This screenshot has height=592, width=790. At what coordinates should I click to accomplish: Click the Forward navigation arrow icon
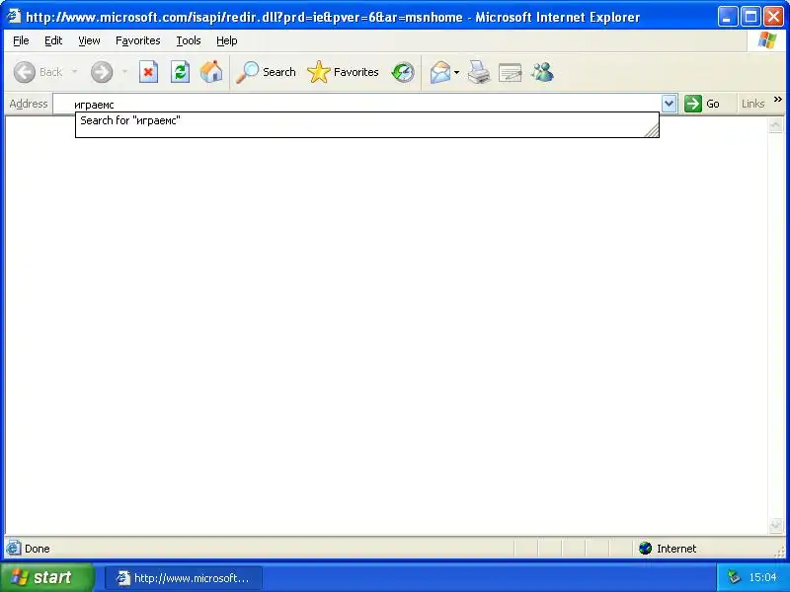102,72
